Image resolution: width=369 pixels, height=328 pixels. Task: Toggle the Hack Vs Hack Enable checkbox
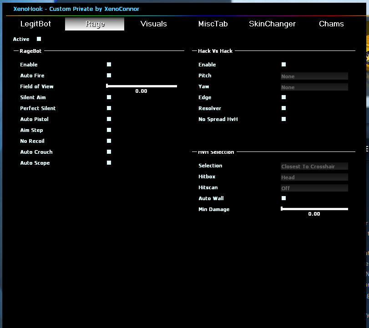click(x=284, y=65)
